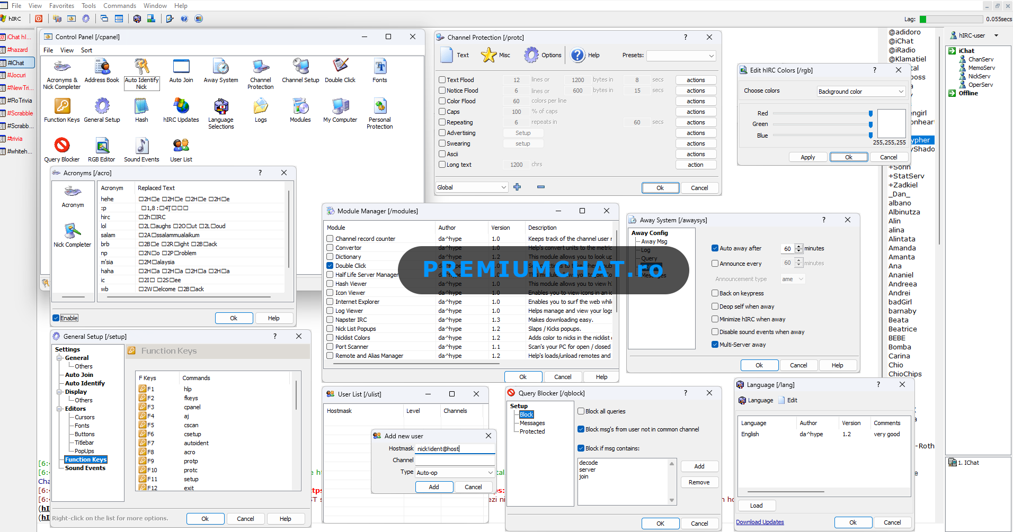Click Apply in Edit hIRC Colors
Screen dimensions: 1013x532
tap(808, 157)
